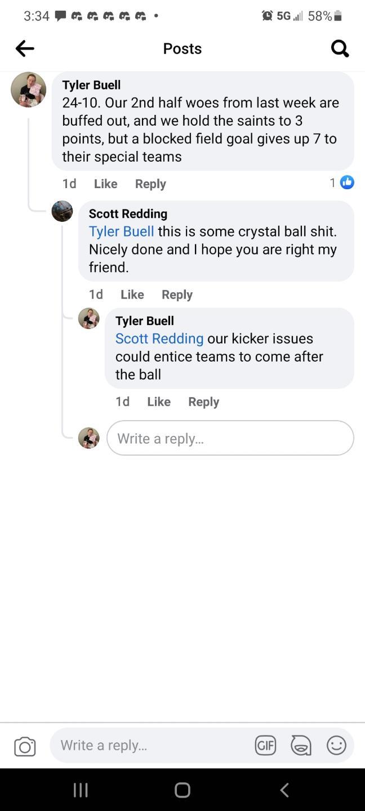Open Scott Redding's profile picture
The image size is (365, 811).
click(x=62, y=211)
